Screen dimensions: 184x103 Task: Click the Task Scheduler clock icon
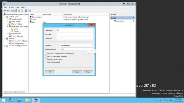(x=10, y=19)
